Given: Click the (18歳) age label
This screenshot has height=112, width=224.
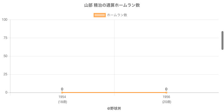Looking at the screenshot, I should coord(62,102).
